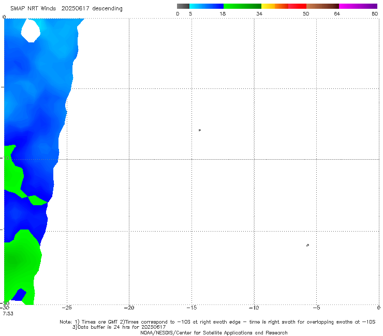Click the small island marker near -14 longitude
The width and height of the screenshot is (383, 336).
tap(200, 130)
